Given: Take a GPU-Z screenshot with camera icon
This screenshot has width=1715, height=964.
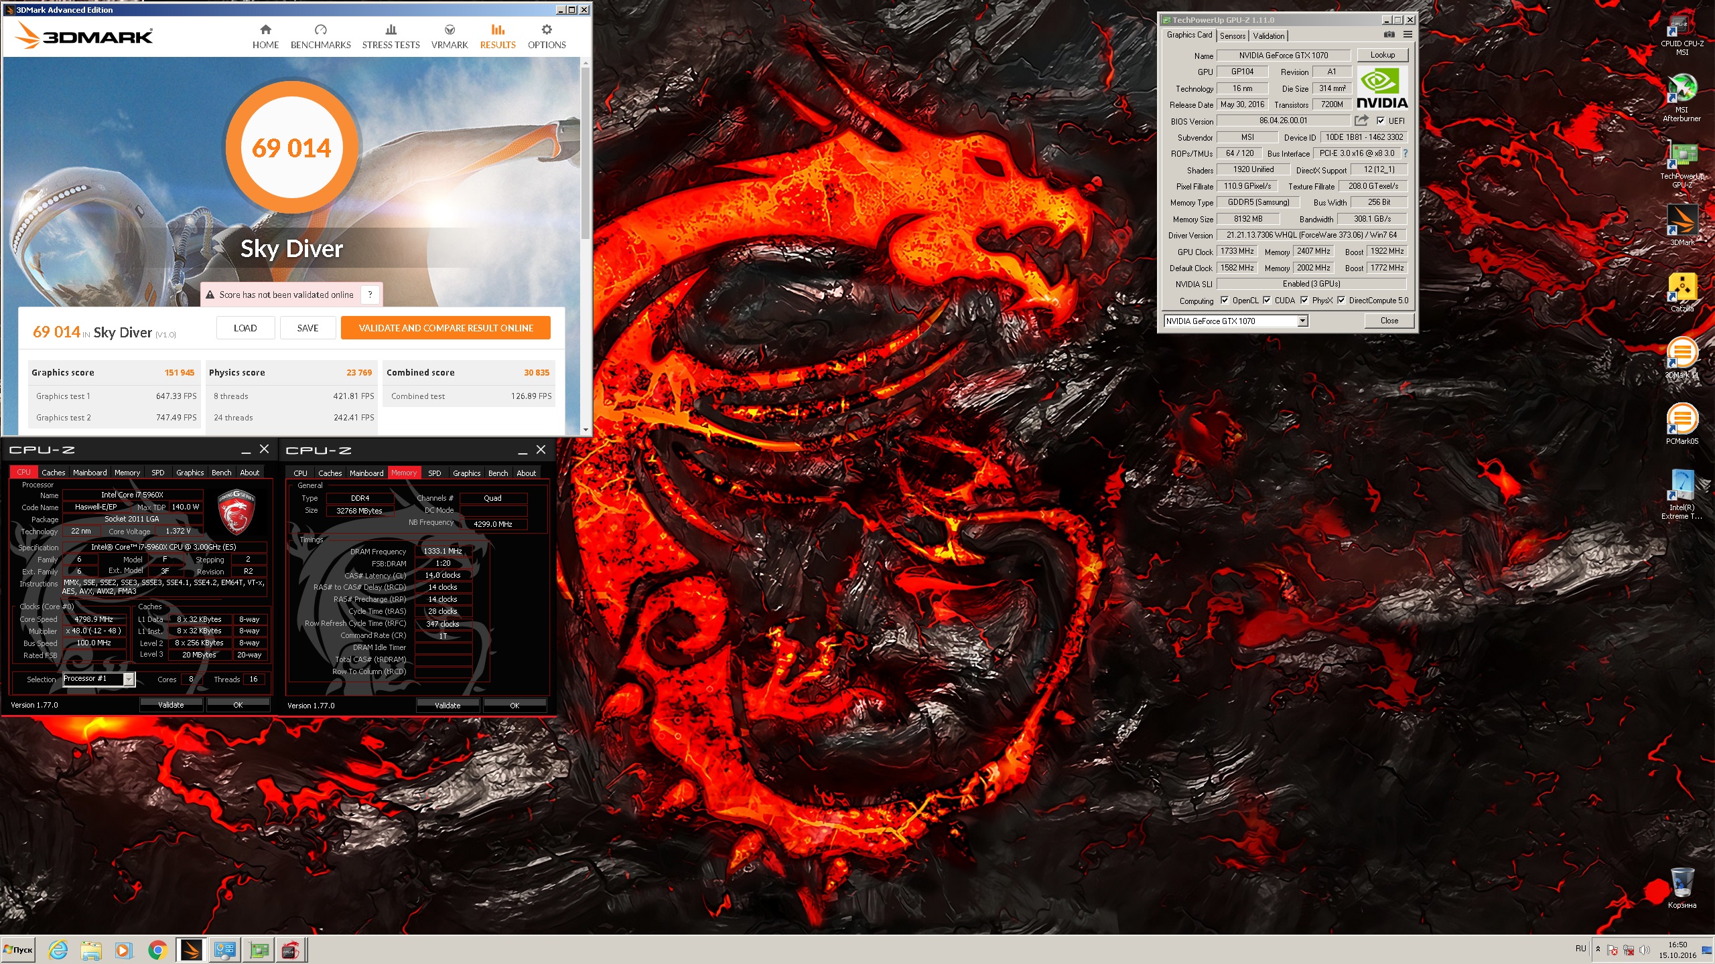Looking at the screenshot, I should 1389,35.
